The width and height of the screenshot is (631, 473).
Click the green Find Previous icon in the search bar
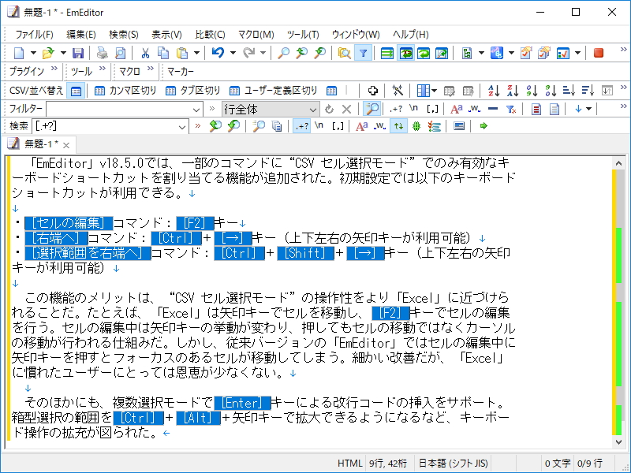pos(215,126)
